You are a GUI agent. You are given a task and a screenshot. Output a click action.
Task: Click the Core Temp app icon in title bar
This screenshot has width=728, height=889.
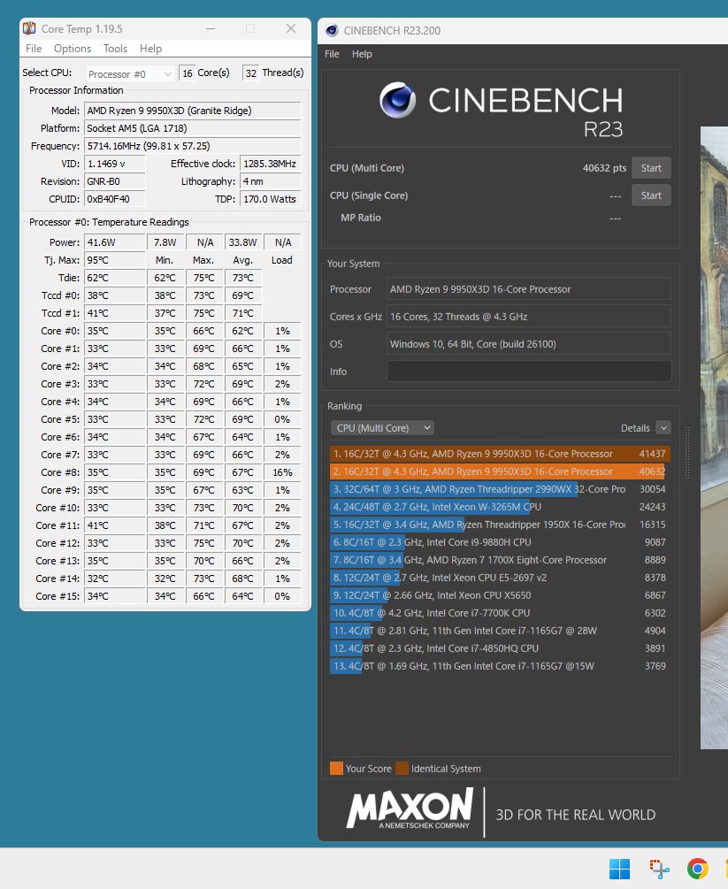(29, 28)
